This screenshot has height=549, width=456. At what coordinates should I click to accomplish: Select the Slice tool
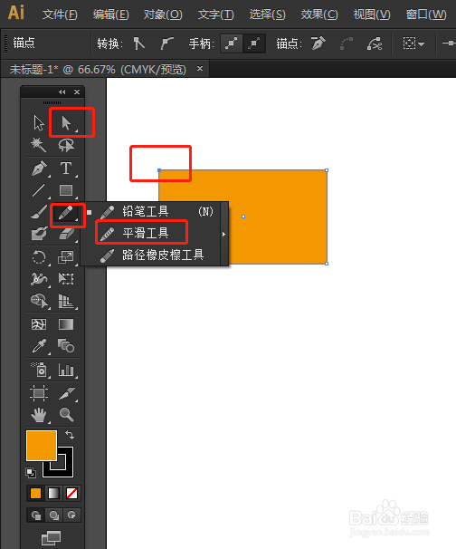tap(66, 393)
